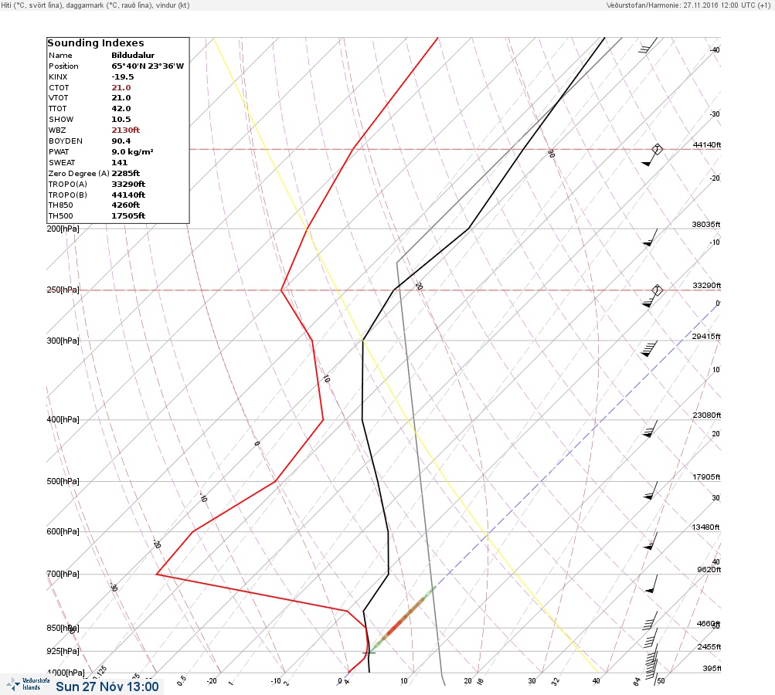
Task: Click the BOYDEN value 90.4
Action: coord(121,141)
